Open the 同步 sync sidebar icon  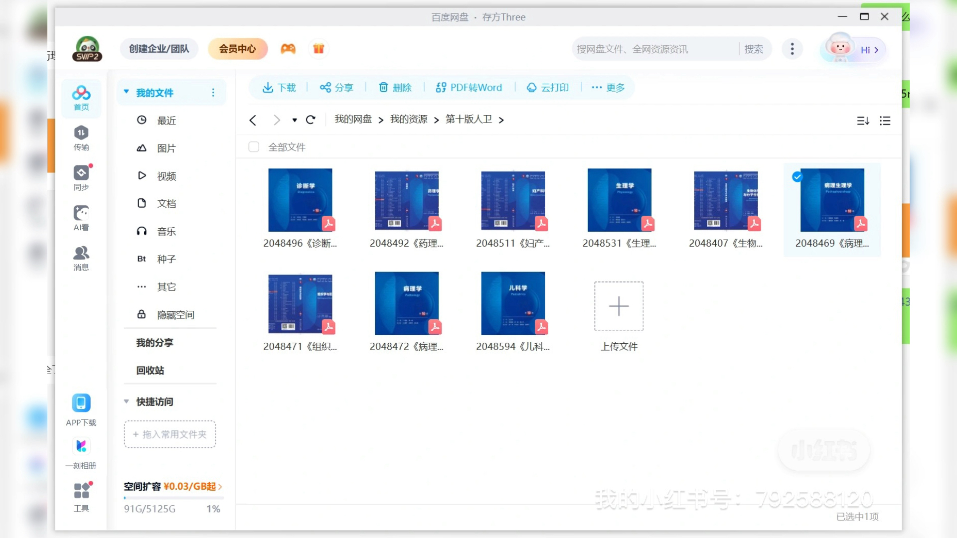click(81, 178)
